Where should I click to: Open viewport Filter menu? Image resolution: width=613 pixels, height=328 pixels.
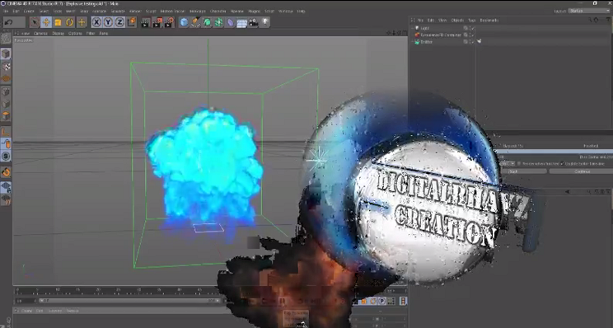pos(91,34)
